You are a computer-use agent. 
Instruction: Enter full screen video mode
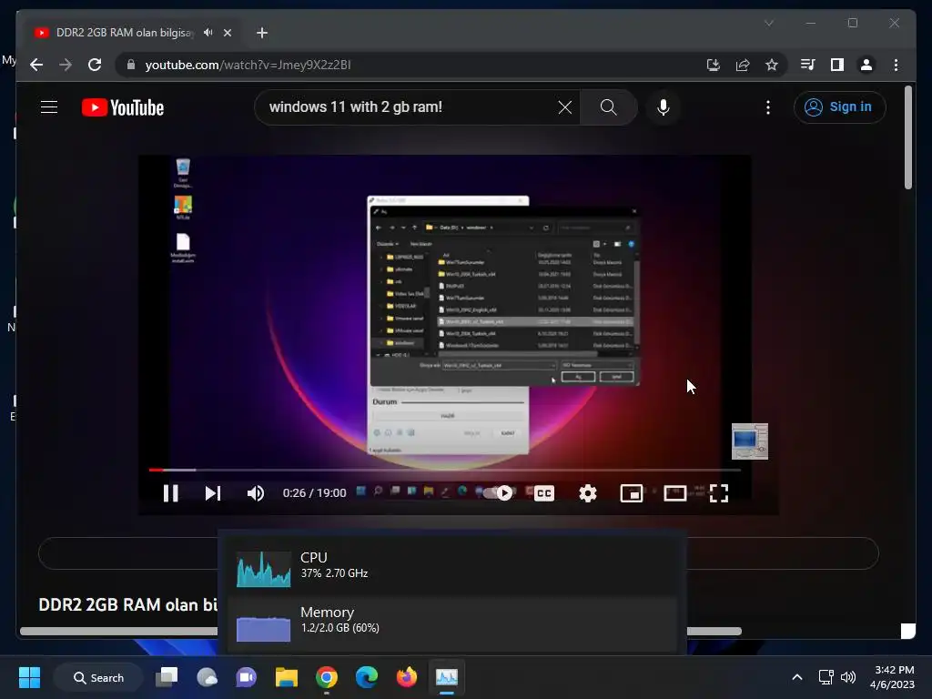pos(719,492)
